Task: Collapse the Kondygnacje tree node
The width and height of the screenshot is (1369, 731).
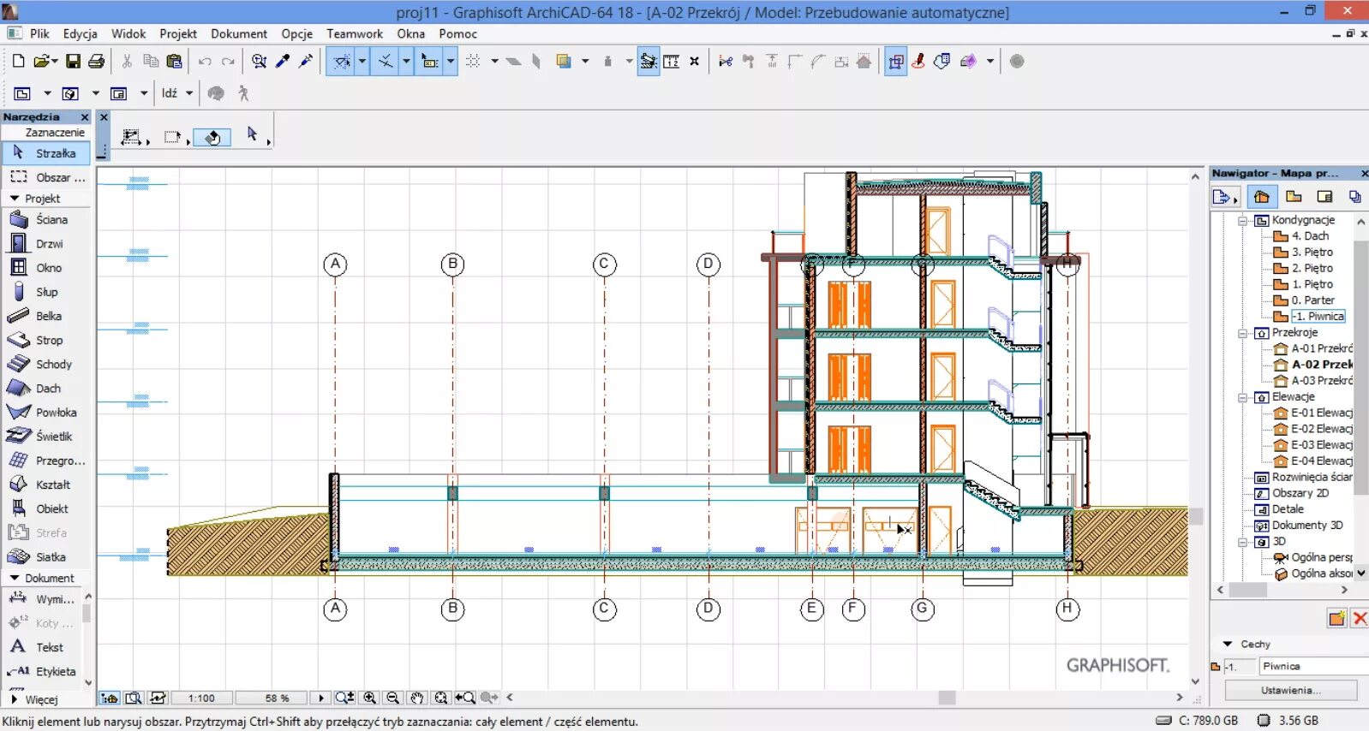Action: 1242,221
